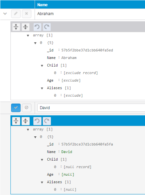145x195 pixels.
Task: Expand all fields in Abraham's JSON editor
Action: (16, 27)
